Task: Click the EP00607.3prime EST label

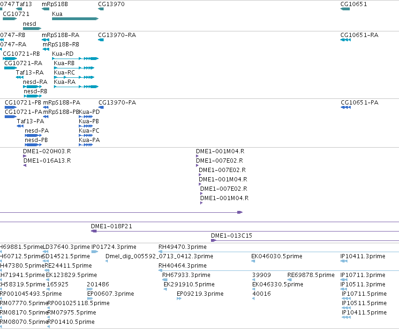Action: tap(111, 294)
